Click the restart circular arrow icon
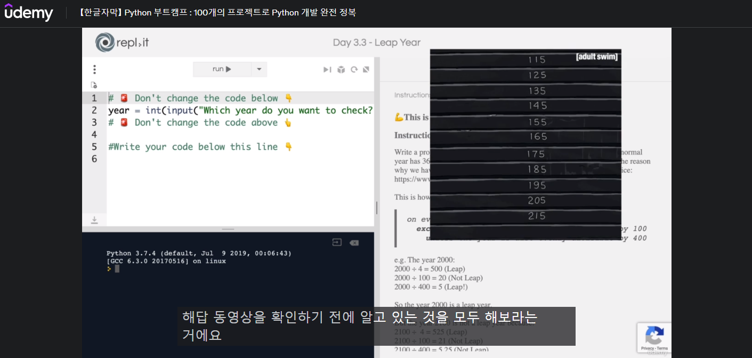 click(x=354, y=69)
